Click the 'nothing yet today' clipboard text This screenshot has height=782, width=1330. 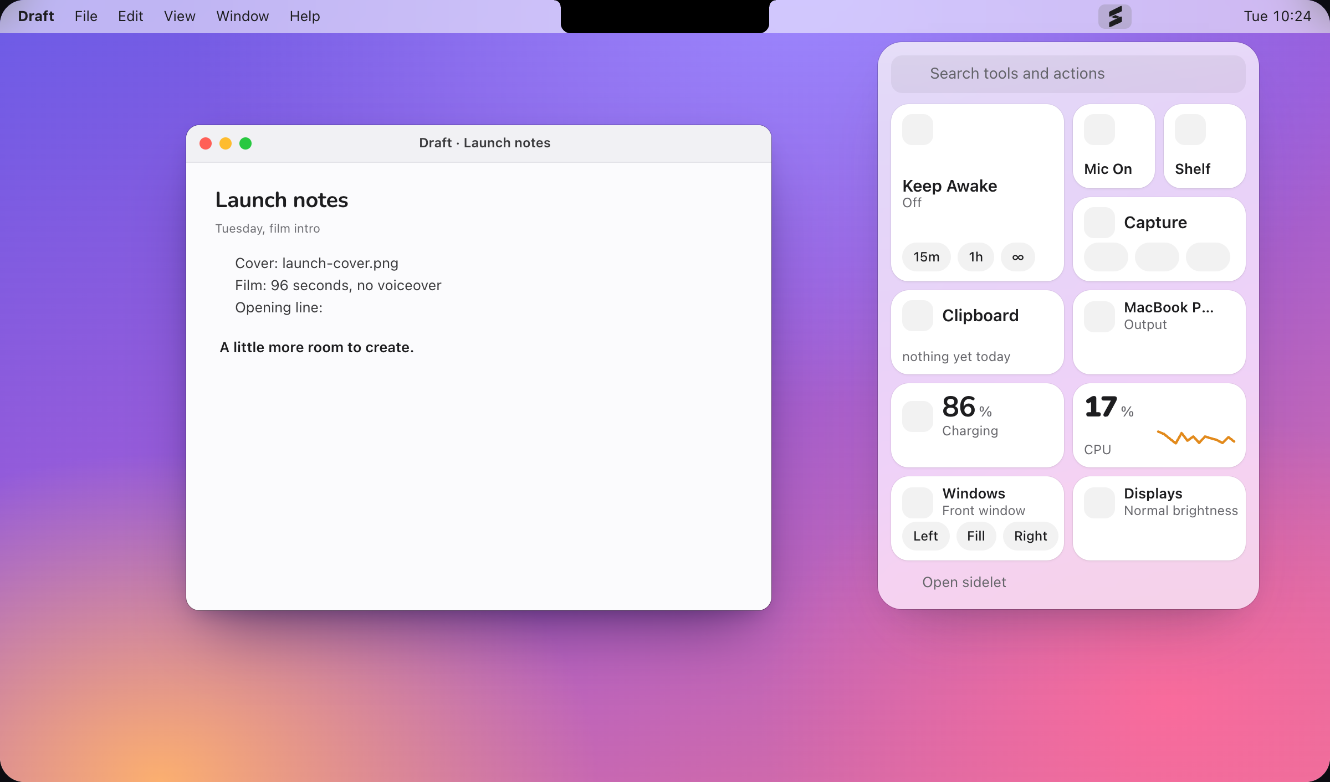(956, 357)
